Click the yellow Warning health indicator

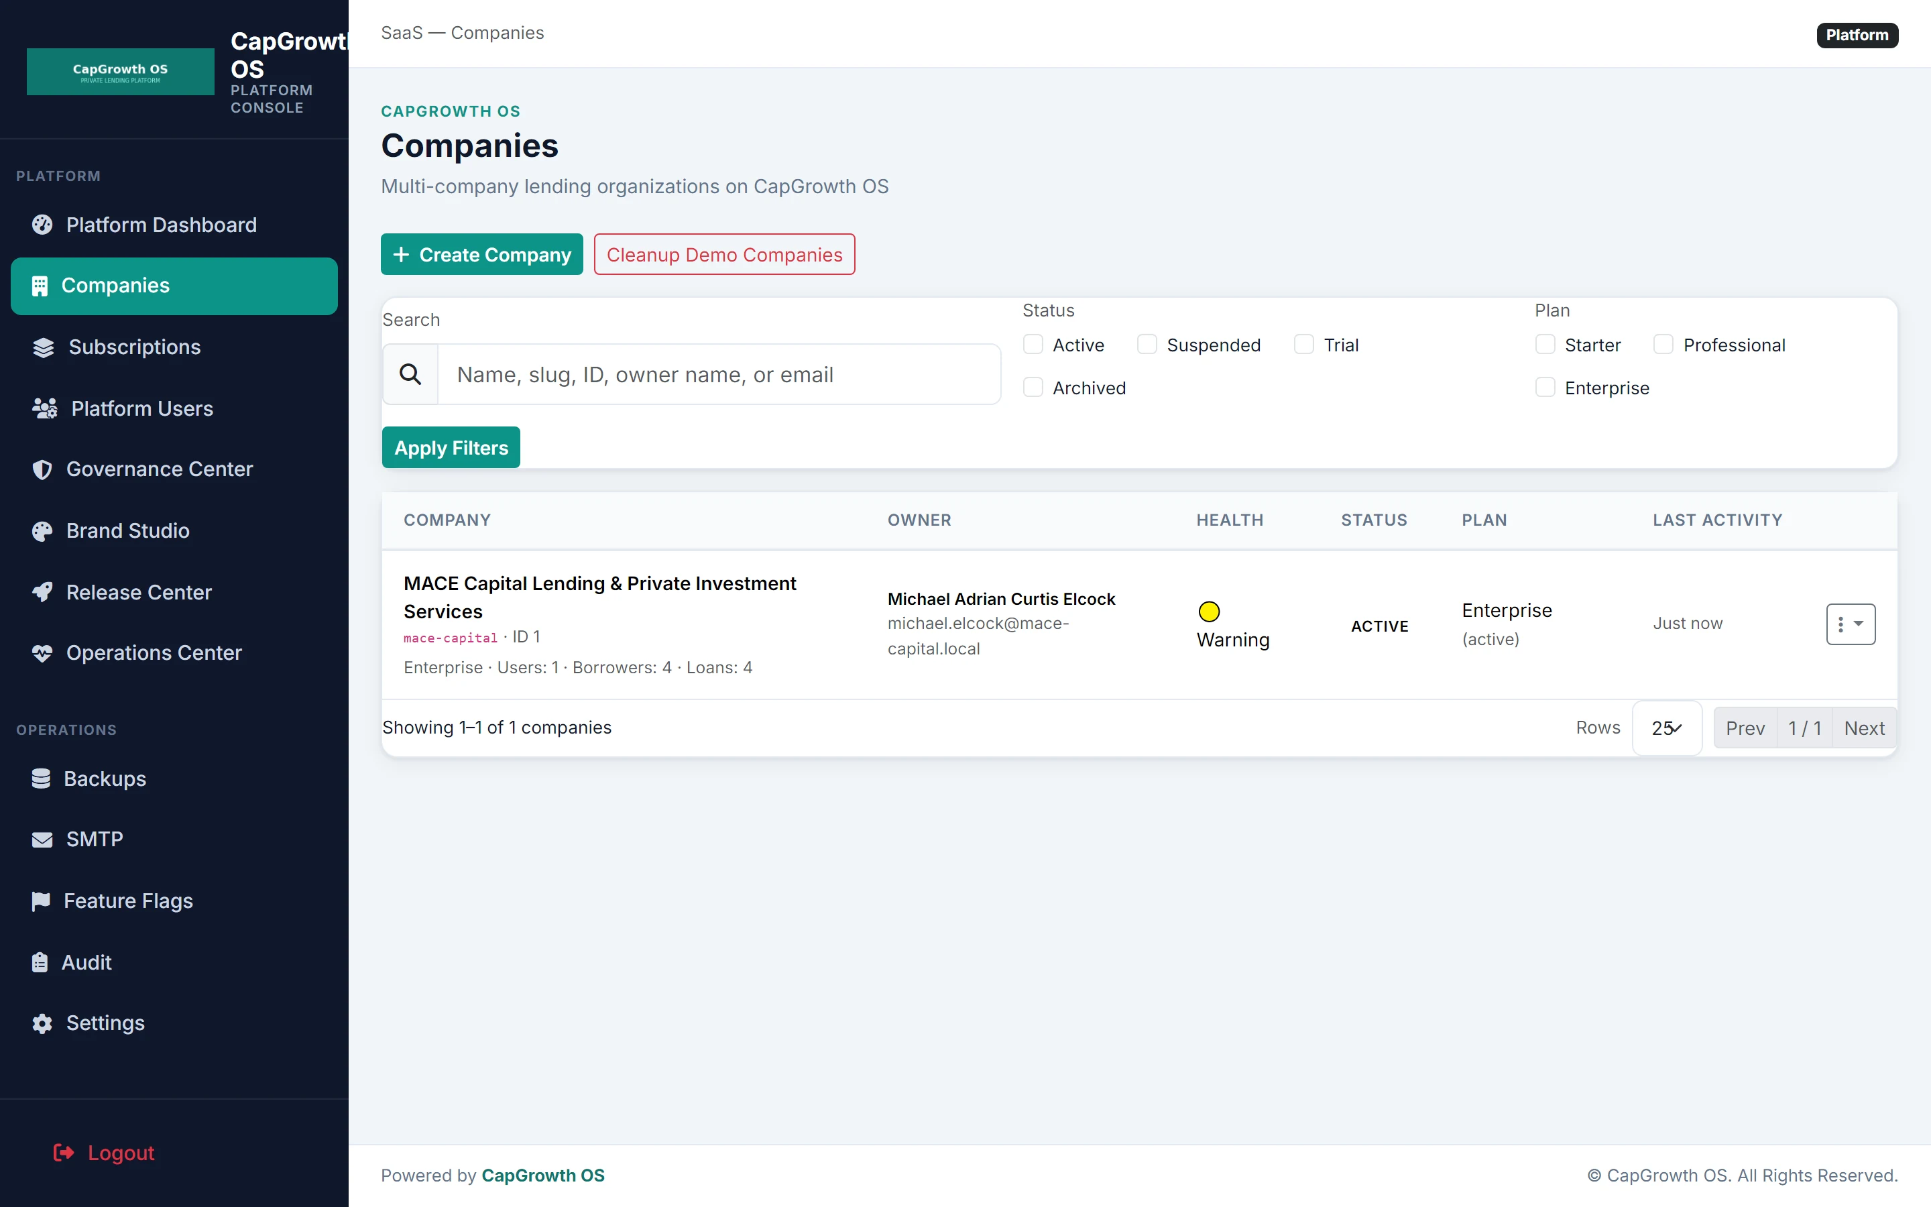[x=1209, y=612]
